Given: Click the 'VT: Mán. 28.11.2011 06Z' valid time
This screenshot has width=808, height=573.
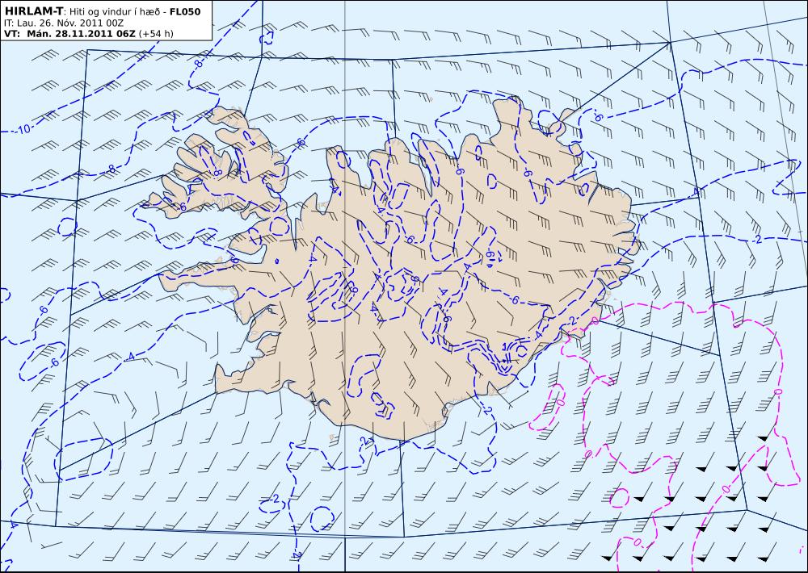Looking at the screenshot, I should [x=69, y=34].
